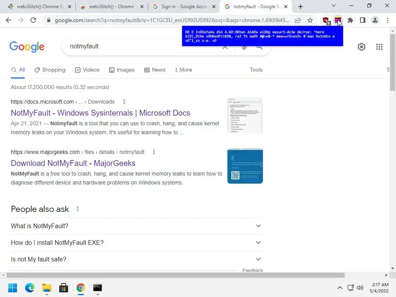Open Chrome's three-dot menu

coord(387,20)
